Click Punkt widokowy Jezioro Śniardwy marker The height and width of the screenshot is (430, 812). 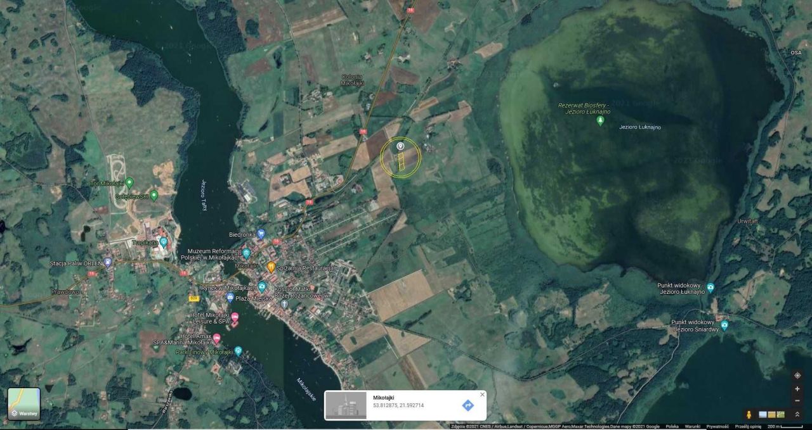(x=724, y=326)
